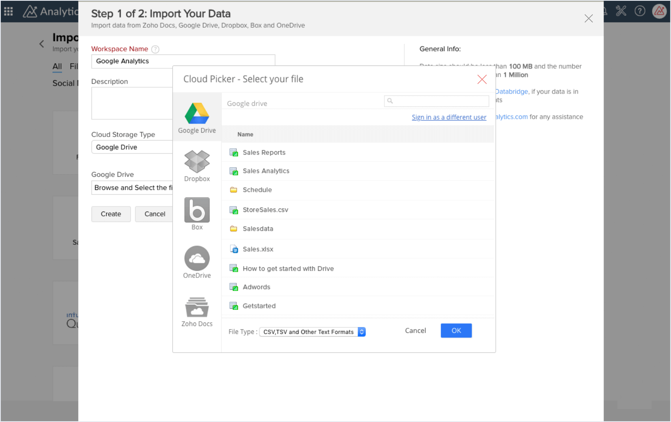Select the Getstarted file name
The height and width of the screenshot is (422, 671).
point(259,306)
